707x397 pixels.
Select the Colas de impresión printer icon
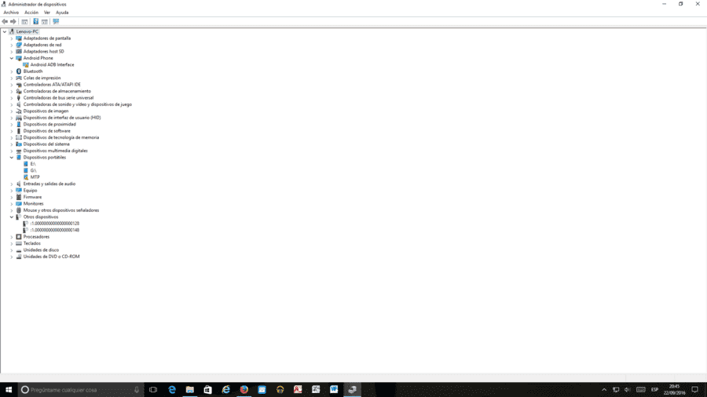[19, 78]
